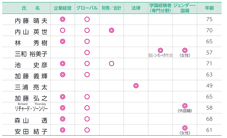This screenshot has width=227, height=138.
Task: Click the 学識経験者 double-circle for 三和 裕美子
Action: point(160,51)
